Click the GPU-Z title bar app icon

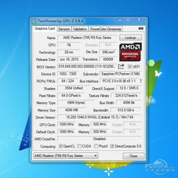(x=34, y=21)
